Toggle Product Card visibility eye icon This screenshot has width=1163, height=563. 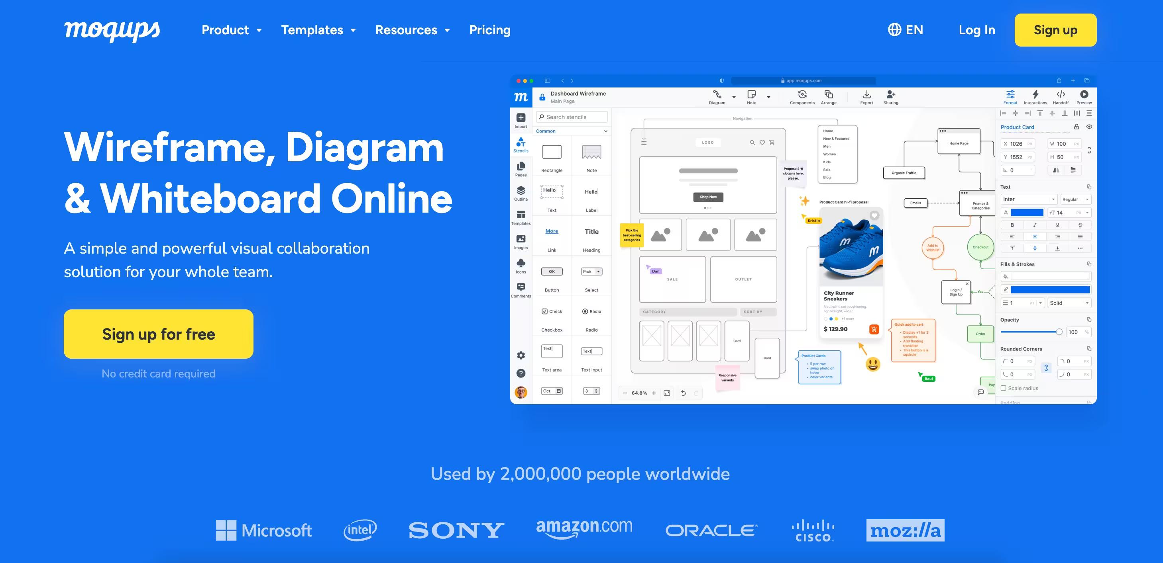coord(1088,127)
